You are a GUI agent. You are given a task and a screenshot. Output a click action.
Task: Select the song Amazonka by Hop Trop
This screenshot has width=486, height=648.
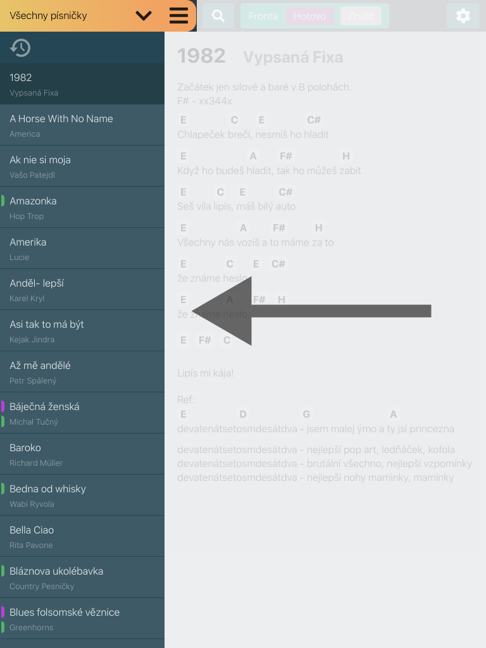(82, 207)
